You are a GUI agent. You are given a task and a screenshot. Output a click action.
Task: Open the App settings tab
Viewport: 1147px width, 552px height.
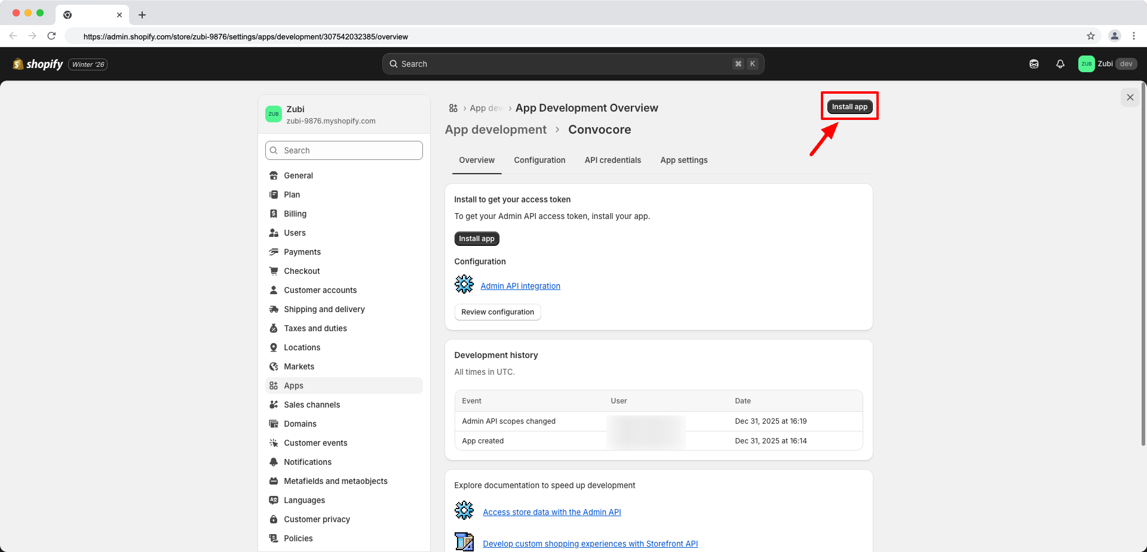pyautogui.click(x=684, y=160)
